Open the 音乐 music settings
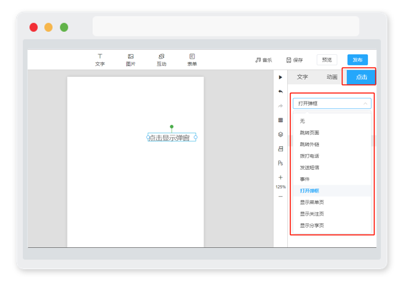The height and width of the screenshot is (283, 406). pos(263,60)
